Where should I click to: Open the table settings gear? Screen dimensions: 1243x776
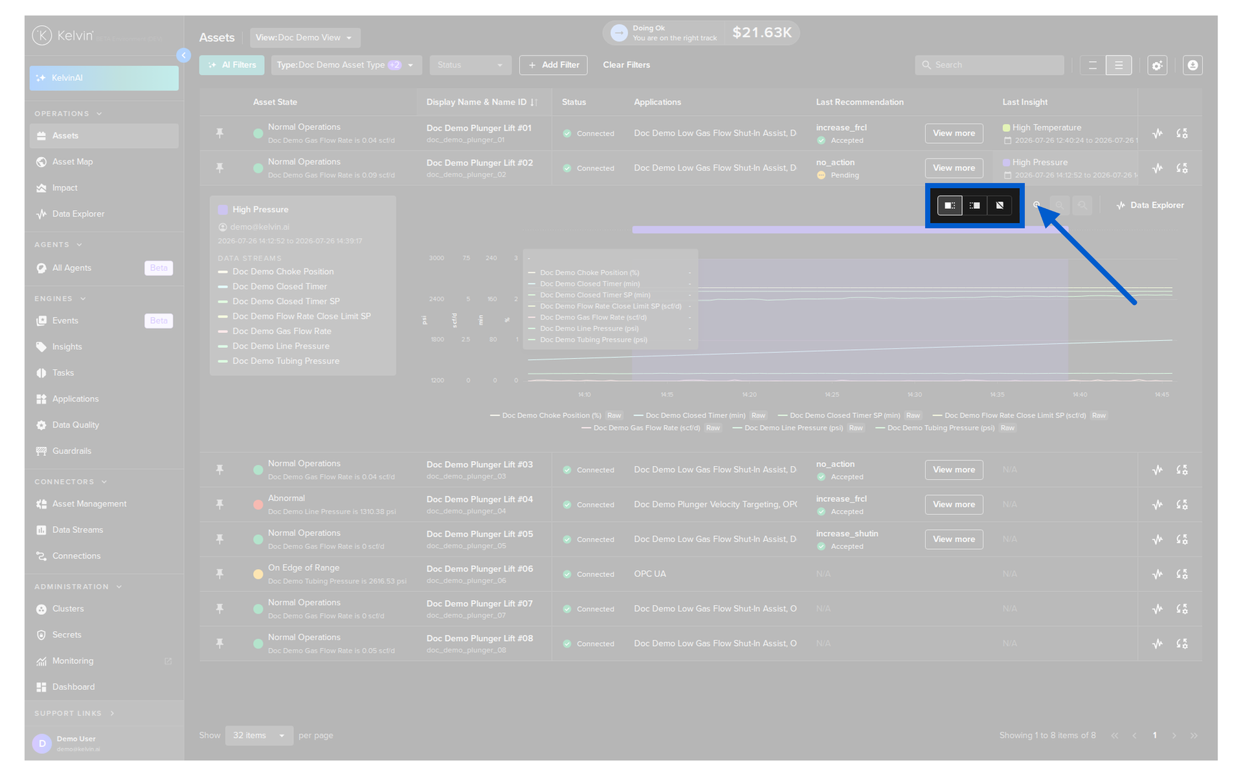coord(1158,65)
